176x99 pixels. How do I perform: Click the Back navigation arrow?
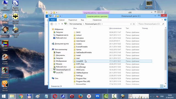[52, 24]
